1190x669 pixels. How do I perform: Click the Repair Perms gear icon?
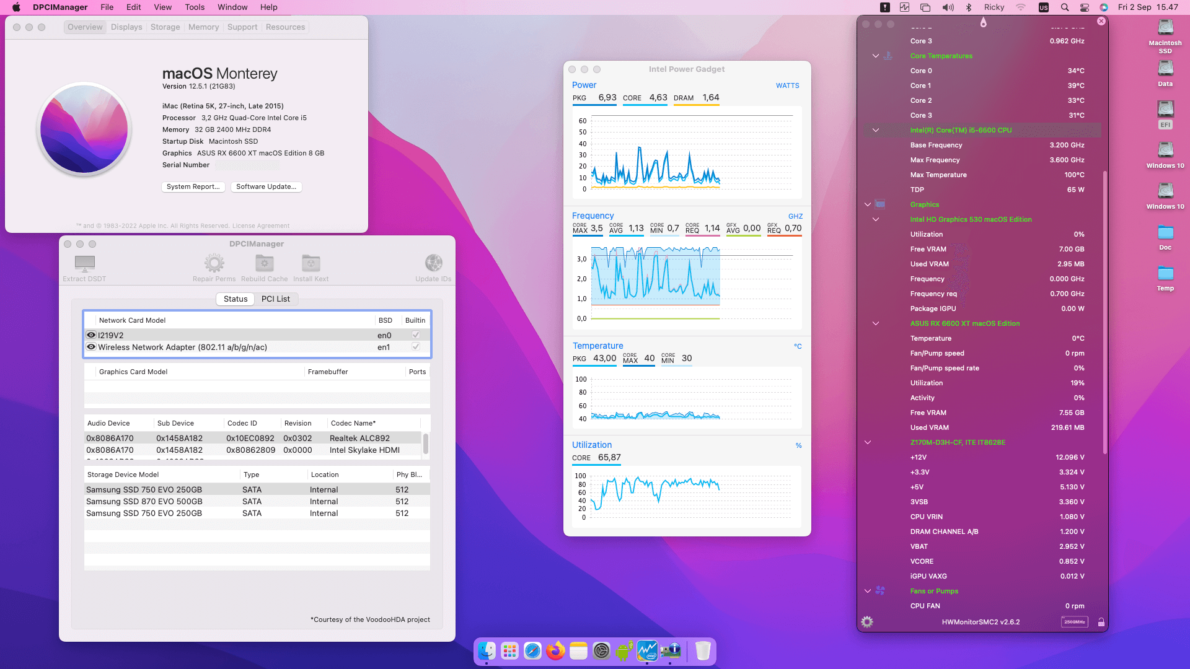214,262
